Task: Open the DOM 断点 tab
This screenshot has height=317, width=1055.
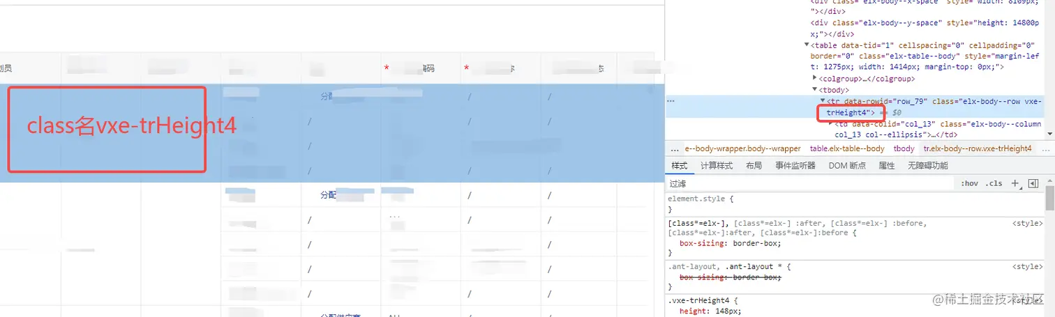Action: click(847, 166)
